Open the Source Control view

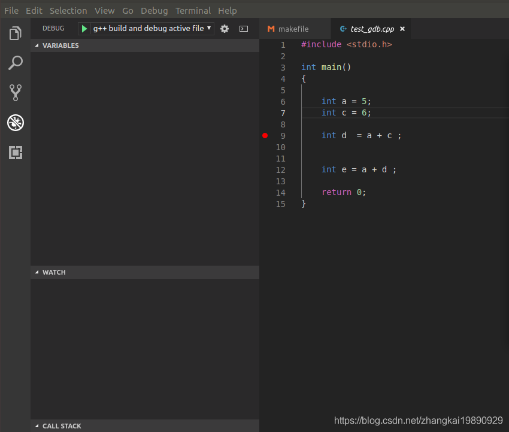coord(15,93)
